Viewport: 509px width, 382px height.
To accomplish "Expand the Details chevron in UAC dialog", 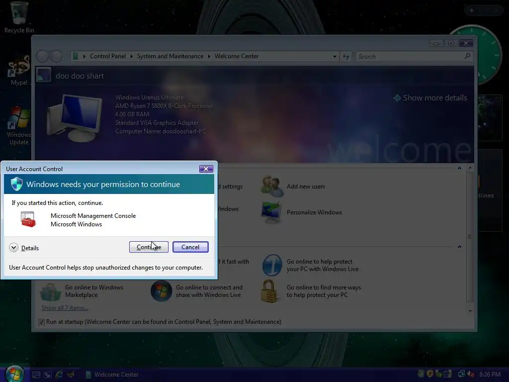I will [x=13, y=248].
